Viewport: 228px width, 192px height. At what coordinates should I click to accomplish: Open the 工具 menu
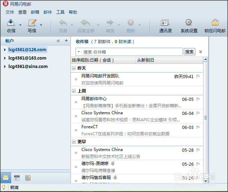[x=60, y=12]
